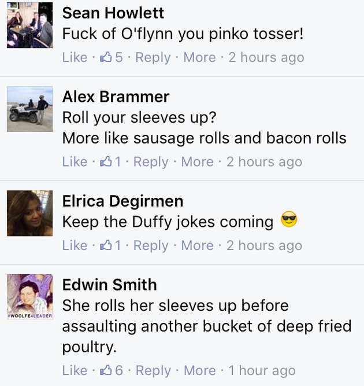Open Elrica Degirmen's profile name

(x=122, y=201)
